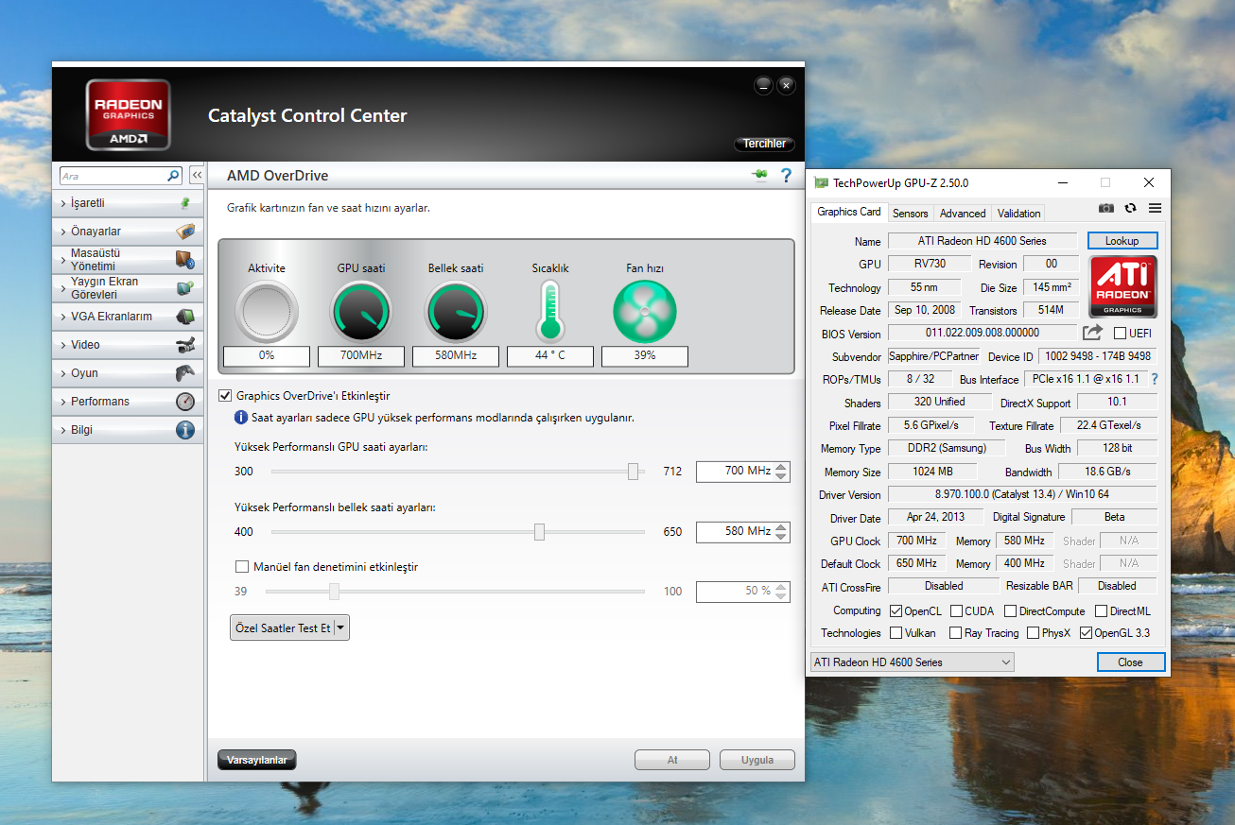Click the search magnifier icon in Catalyst sidebar
Screen dimensions: 1235x825
point(173,176)
